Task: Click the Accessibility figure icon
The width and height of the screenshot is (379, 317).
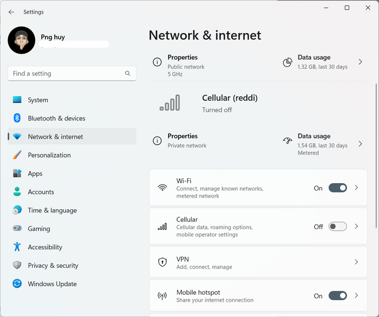Action: (17, 247)
